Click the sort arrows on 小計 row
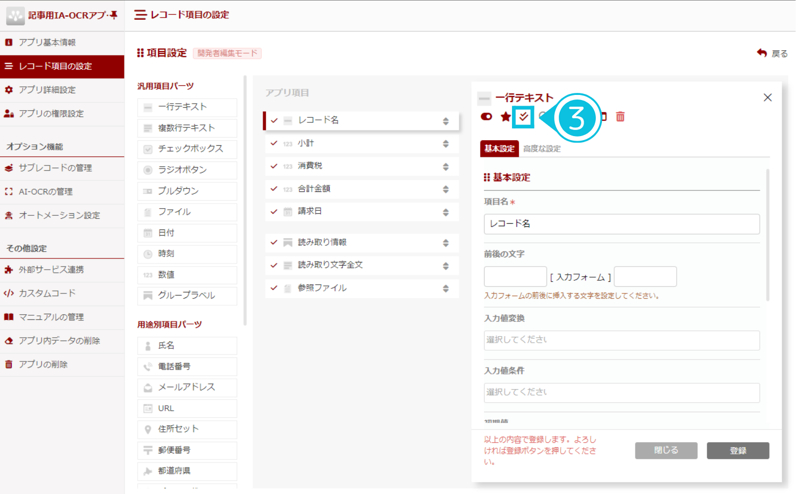 [x=445, y=144]
